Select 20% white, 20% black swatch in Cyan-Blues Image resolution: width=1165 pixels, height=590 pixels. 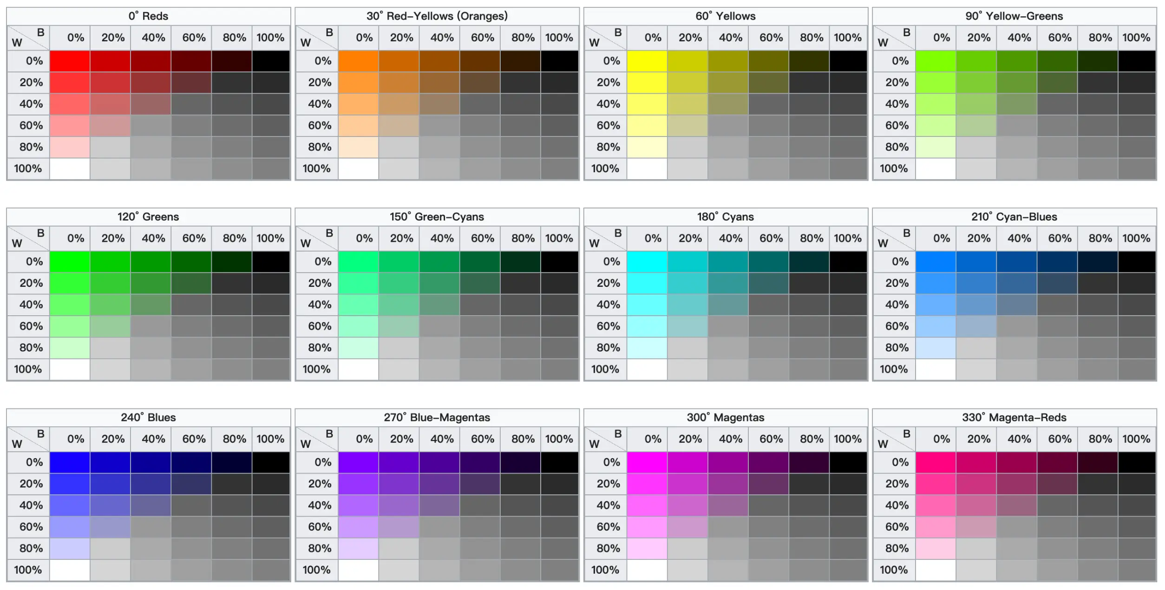point(976,283)
